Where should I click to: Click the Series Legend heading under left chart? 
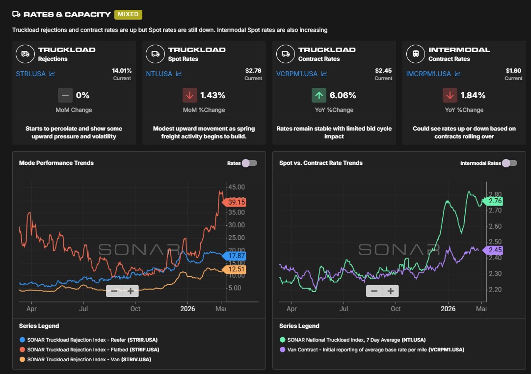[x=39, y=326]
